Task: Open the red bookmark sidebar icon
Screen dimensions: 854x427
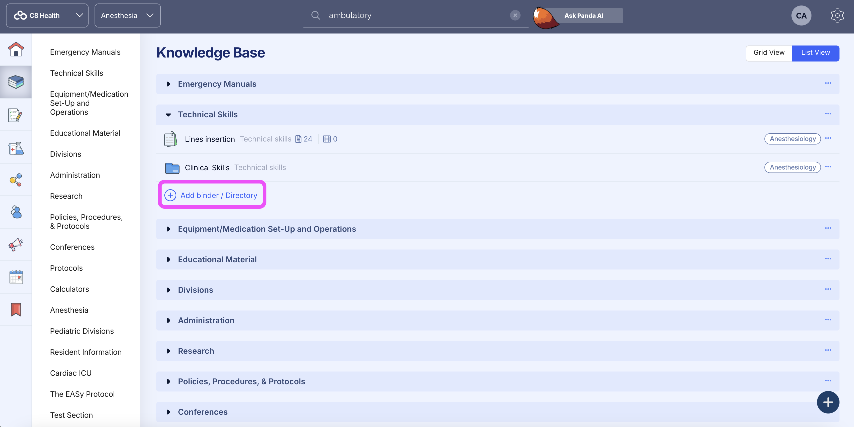Action: [16, 309]
